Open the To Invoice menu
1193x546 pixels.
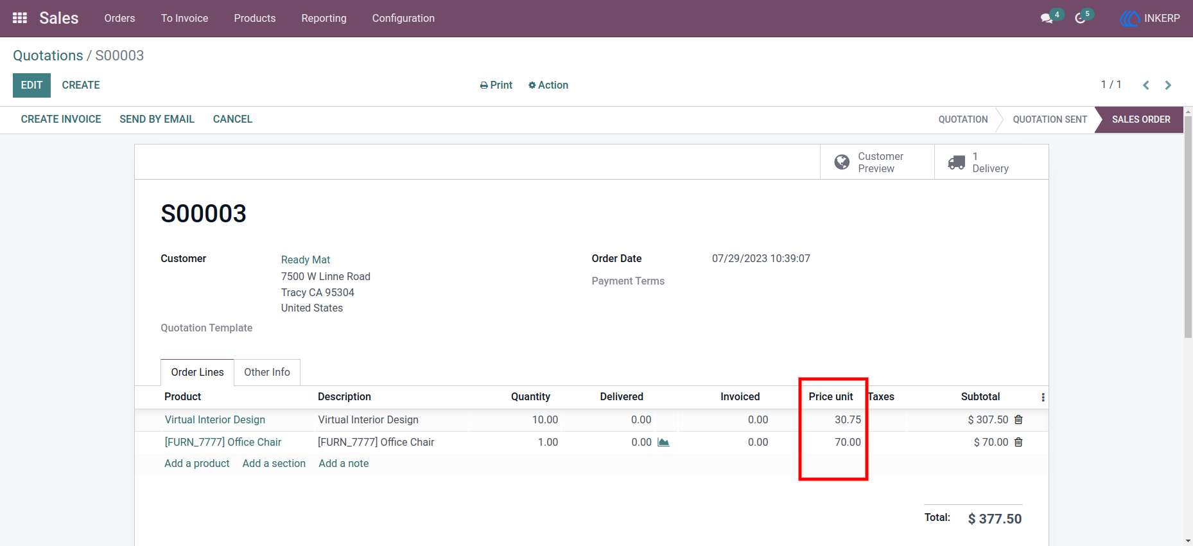tap(185, 18)
